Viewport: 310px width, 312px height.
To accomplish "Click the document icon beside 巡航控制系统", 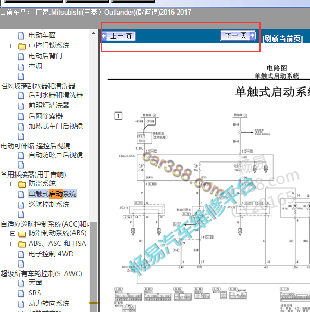I will coord(21,205).
